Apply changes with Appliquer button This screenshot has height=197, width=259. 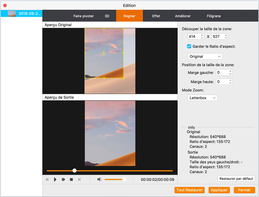pyautogui.click(x=219, y=190)
